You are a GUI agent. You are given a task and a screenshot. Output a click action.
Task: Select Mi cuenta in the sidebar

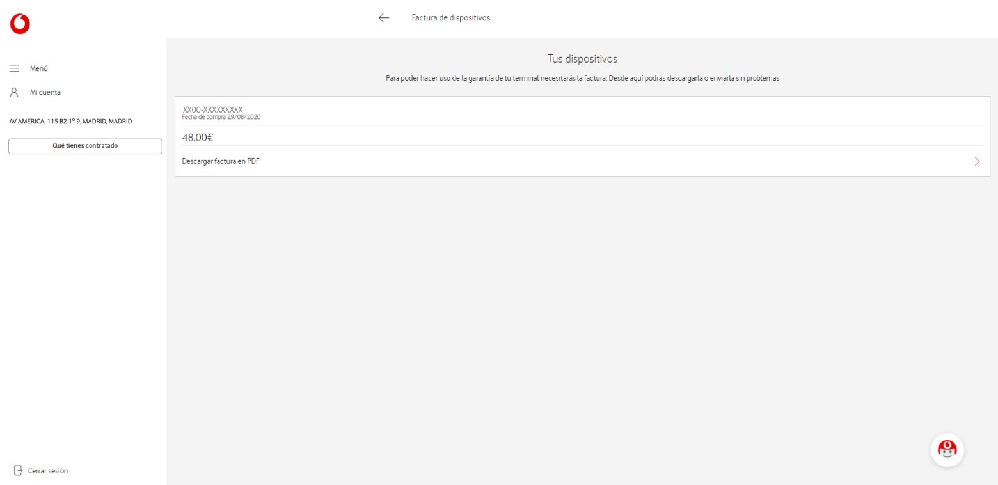click(45, 91)
